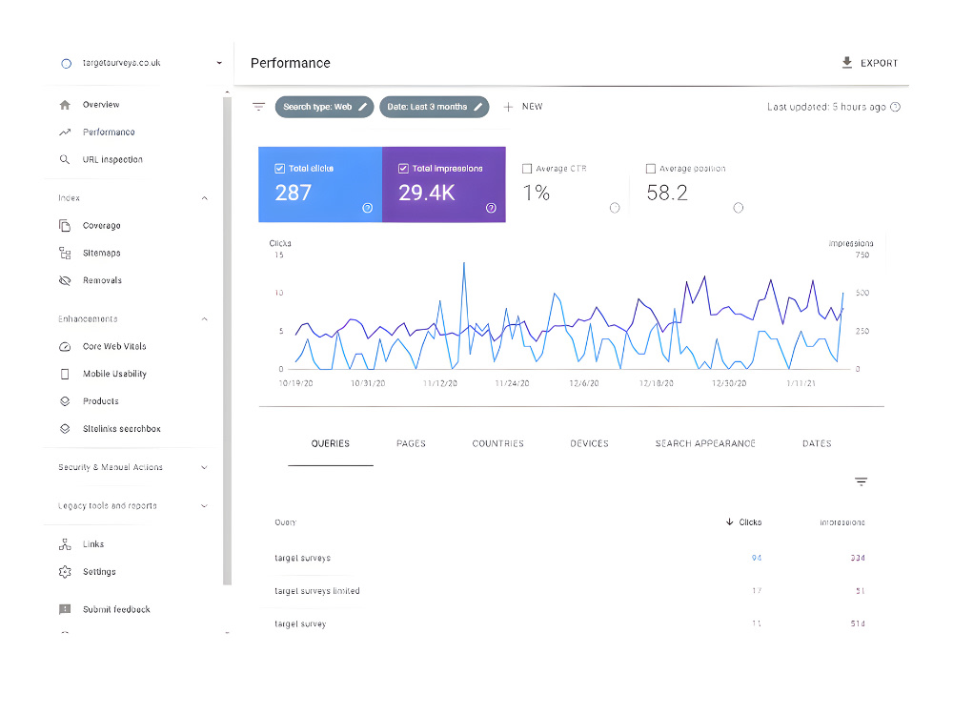The height and width of the screenshot is (715, 953).
Task: Open the Removals sidebar link
Action: [102, 280]
